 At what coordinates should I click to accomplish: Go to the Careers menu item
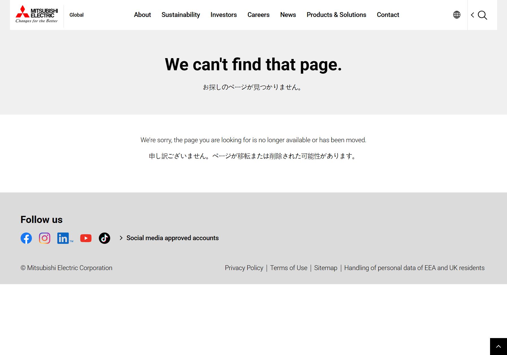point(258,15)
